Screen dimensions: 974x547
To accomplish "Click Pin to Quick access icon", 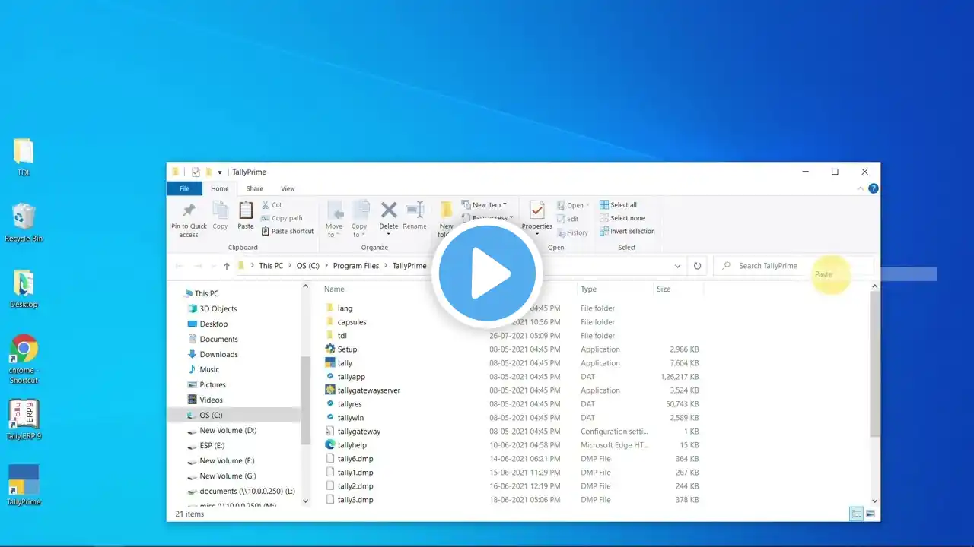I will click(189, 220).
